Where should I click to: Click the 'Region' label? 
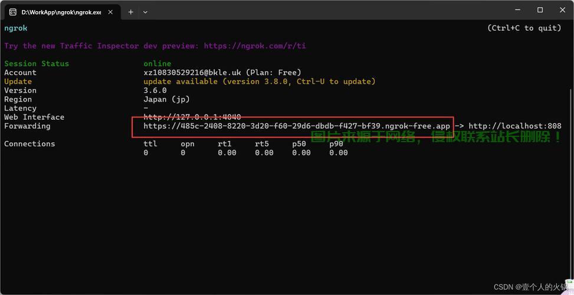(18, 99)
